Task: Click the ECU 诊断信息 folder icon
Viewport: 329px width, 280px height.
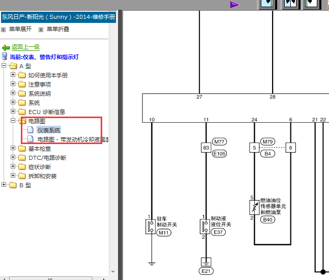Action: point(22,111)
